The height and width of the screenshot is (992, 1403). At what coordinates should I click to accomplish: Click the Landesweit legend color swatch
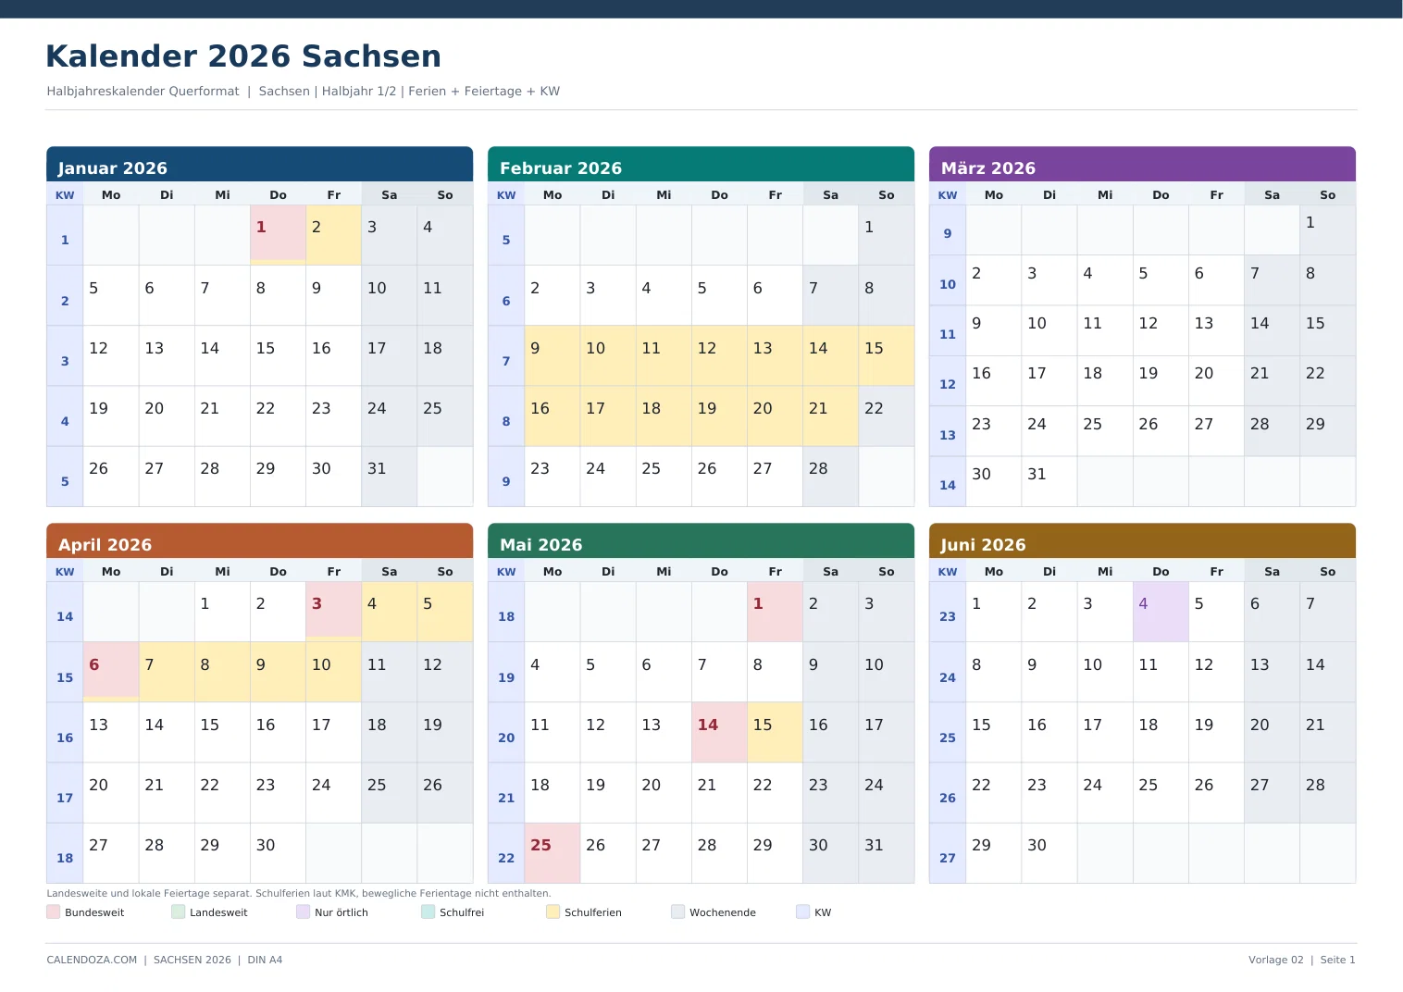point(178,911)
